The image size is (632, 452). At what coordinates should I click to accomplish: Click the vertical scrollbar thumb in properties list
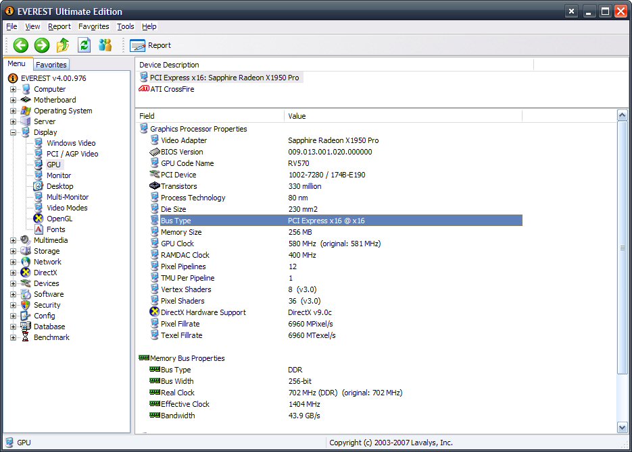(622, 248)
